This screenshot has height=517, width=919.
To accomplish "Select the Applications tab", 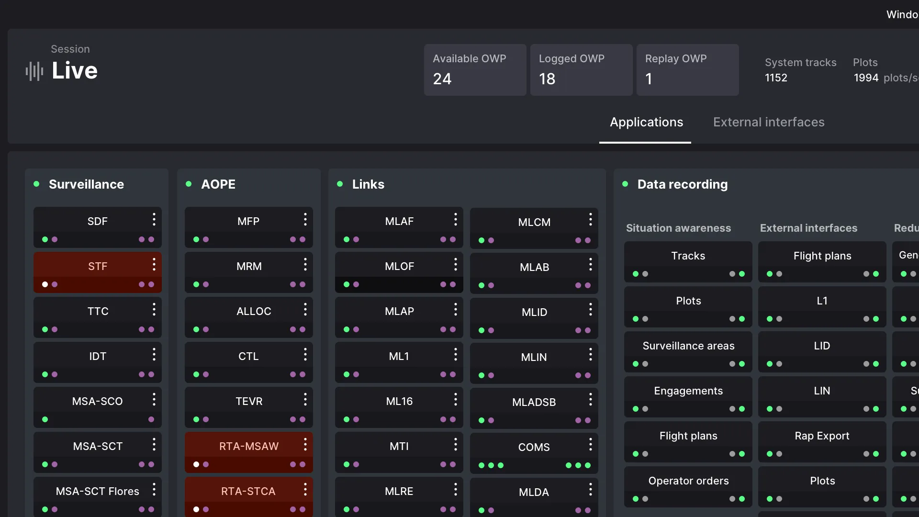I will (x=646, y=122).
